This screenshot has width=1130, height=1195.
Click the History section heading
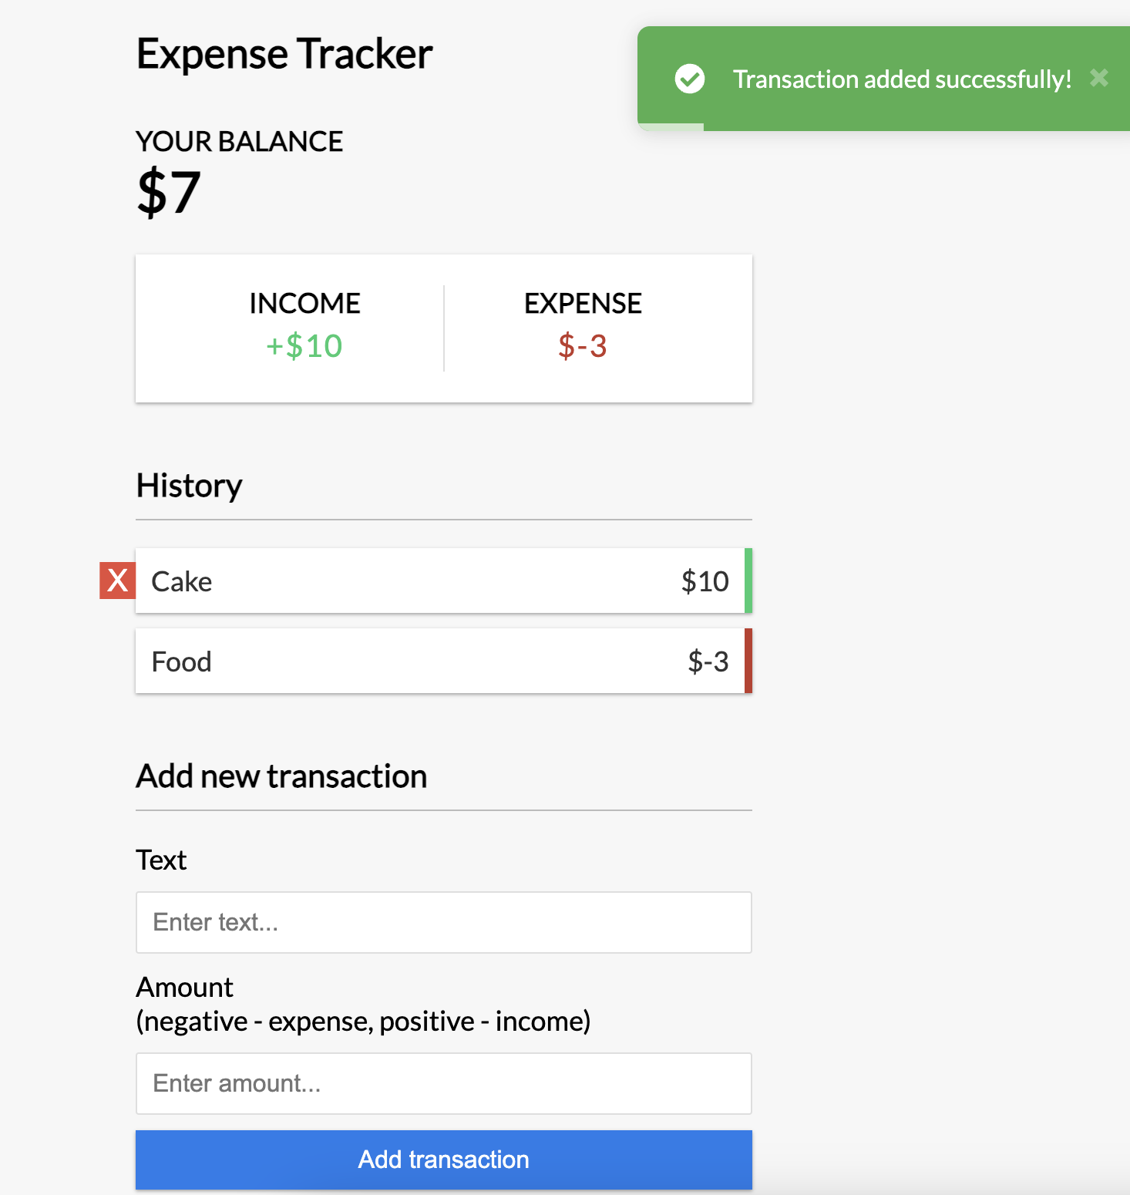(190, 486)
